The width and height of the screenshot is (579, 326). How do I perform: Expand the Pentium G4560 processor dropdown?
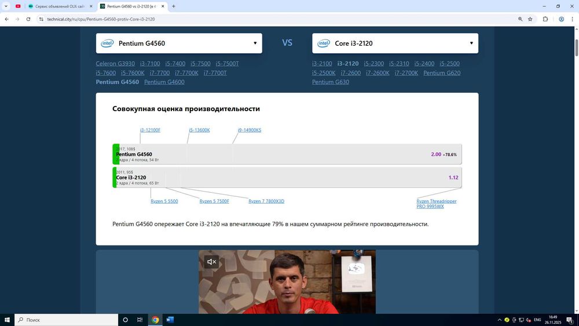179,43
